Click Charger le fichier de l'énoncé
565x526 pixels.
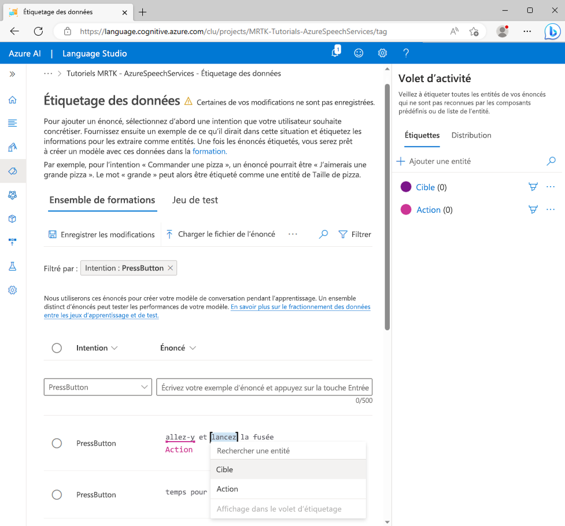(x=220, y=234)
